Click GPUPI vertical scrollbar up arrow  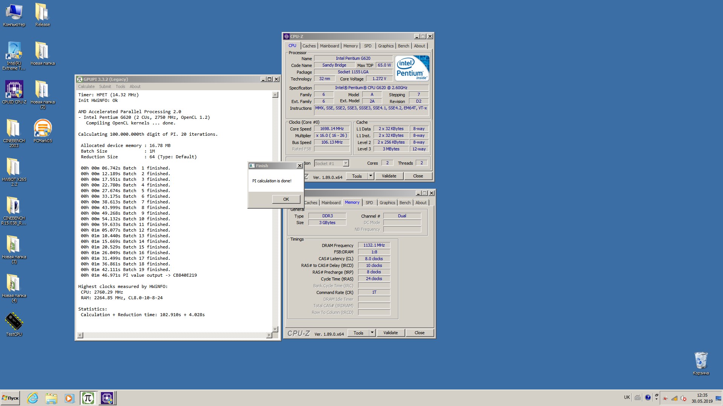(x=275, y=95)
